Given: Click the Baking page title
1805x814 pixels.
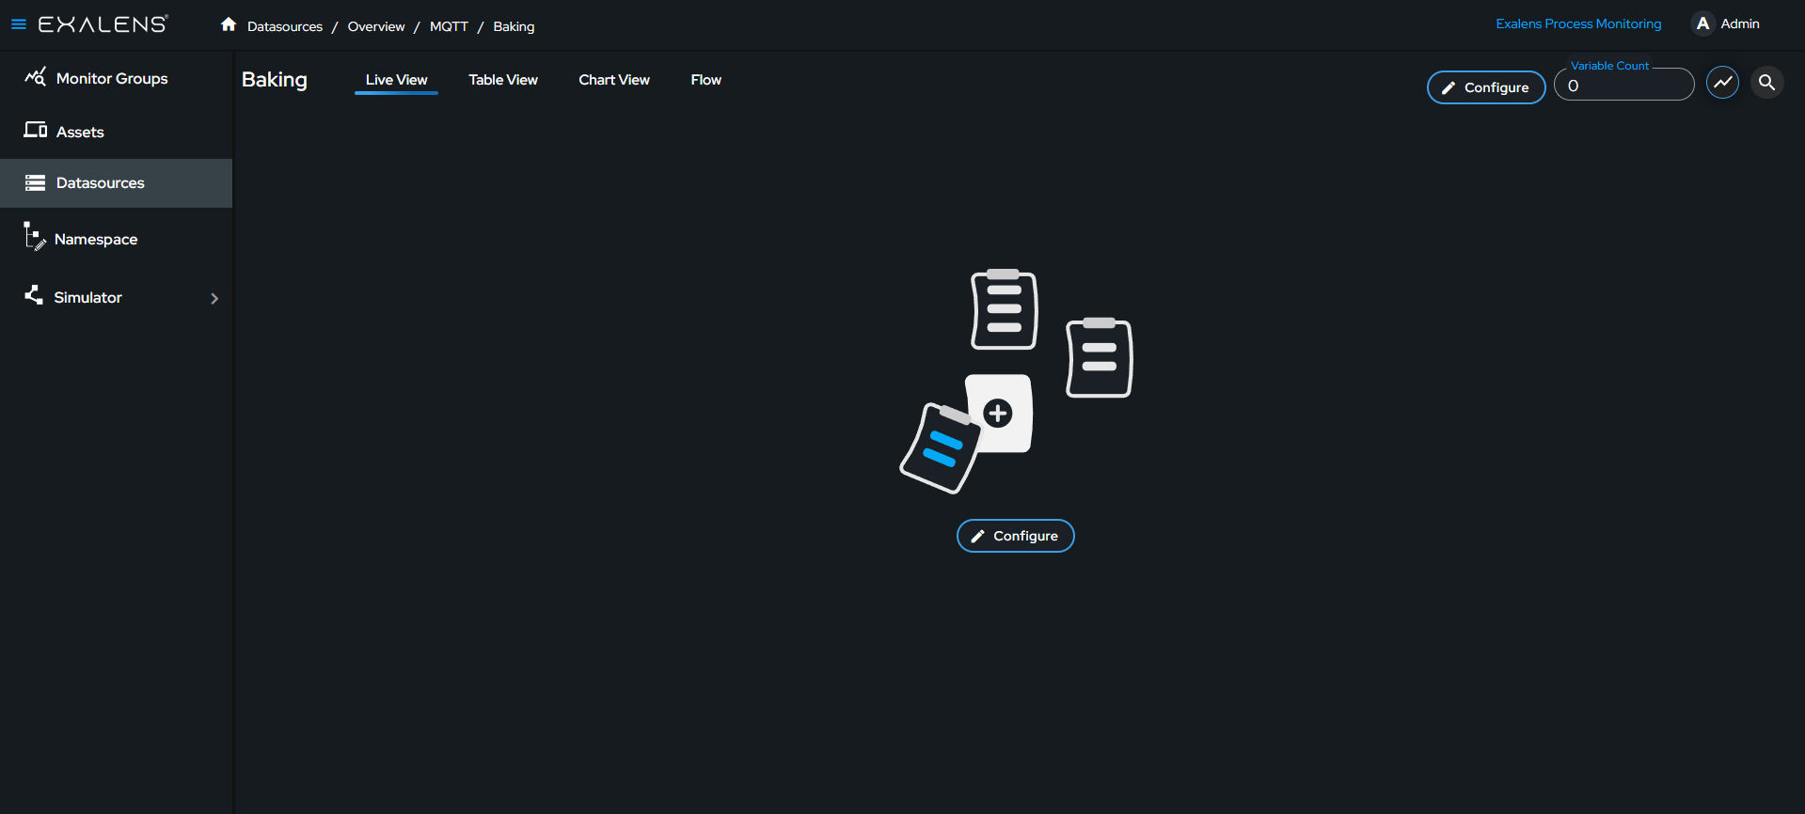Looking at the screenshot, I should (275, 80).
